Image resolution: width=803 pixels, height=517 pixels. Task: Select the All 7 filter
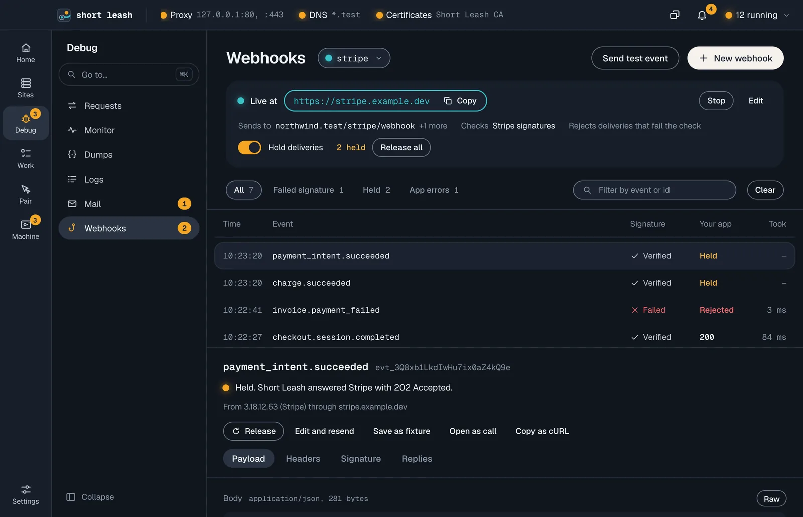pos(244,190)
